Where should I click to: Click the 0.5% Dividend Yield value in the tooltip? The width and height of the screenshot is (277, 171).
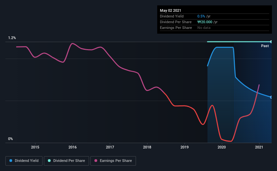201,16
